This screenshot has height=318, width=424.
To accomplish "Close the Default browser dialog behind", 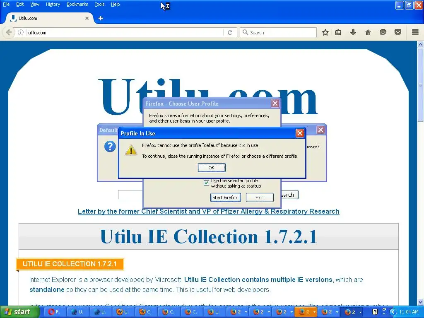I will click(x=320, y=130).
